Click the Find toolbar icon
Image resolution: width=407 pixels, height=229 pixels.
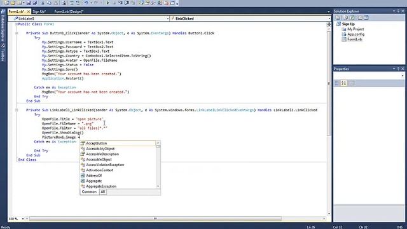point(64,3)
